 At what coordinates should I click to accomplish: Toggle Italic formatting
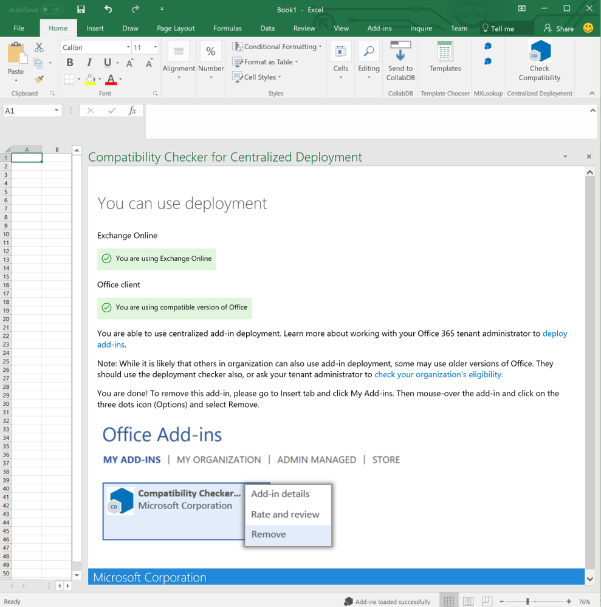click(x=89, y=63)
